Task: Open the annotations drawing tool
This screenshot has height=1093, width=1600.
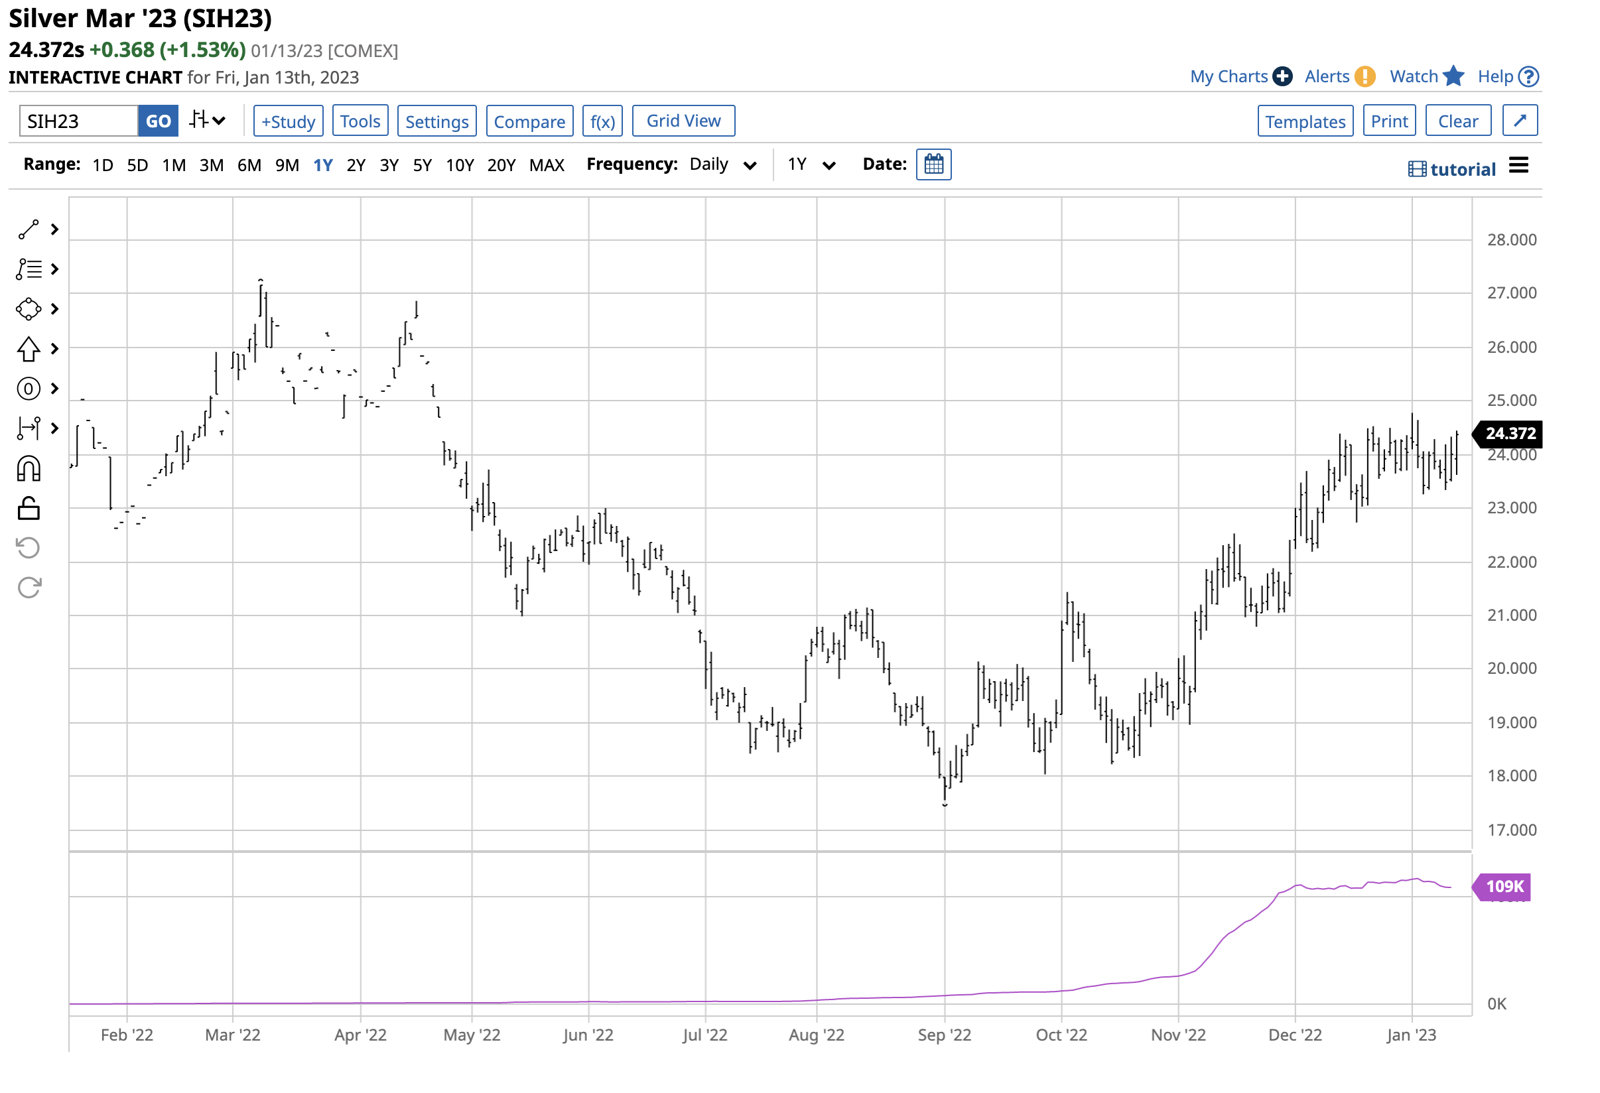Action: 28,269
